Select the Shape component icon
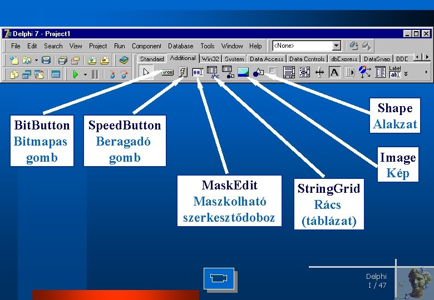434x300 pixels. [x=258, y=73]
